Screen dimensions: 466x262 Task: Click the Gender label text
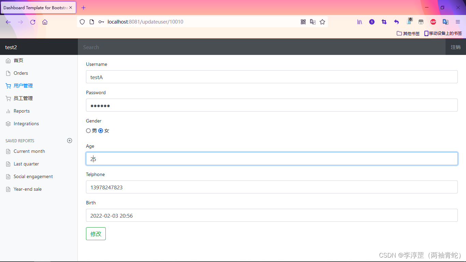click(94, 121)
